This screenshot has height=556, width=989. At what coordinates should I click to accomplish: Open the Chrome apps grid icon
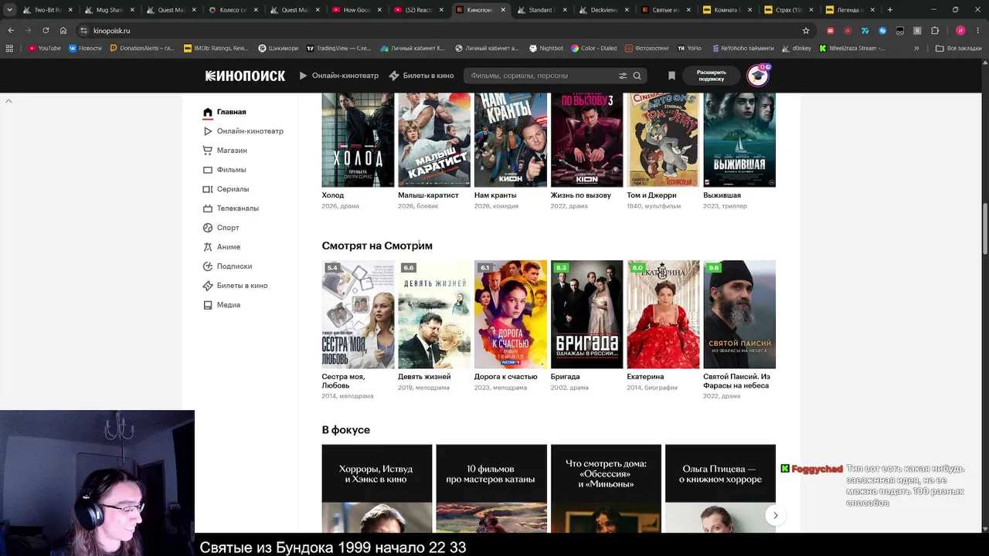(9, 48)
